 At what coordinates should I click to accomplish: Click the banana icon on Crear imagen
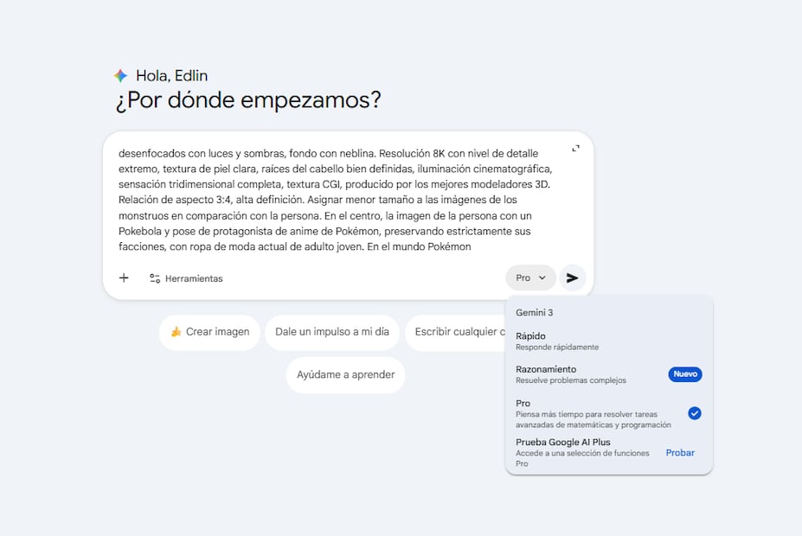176,332
